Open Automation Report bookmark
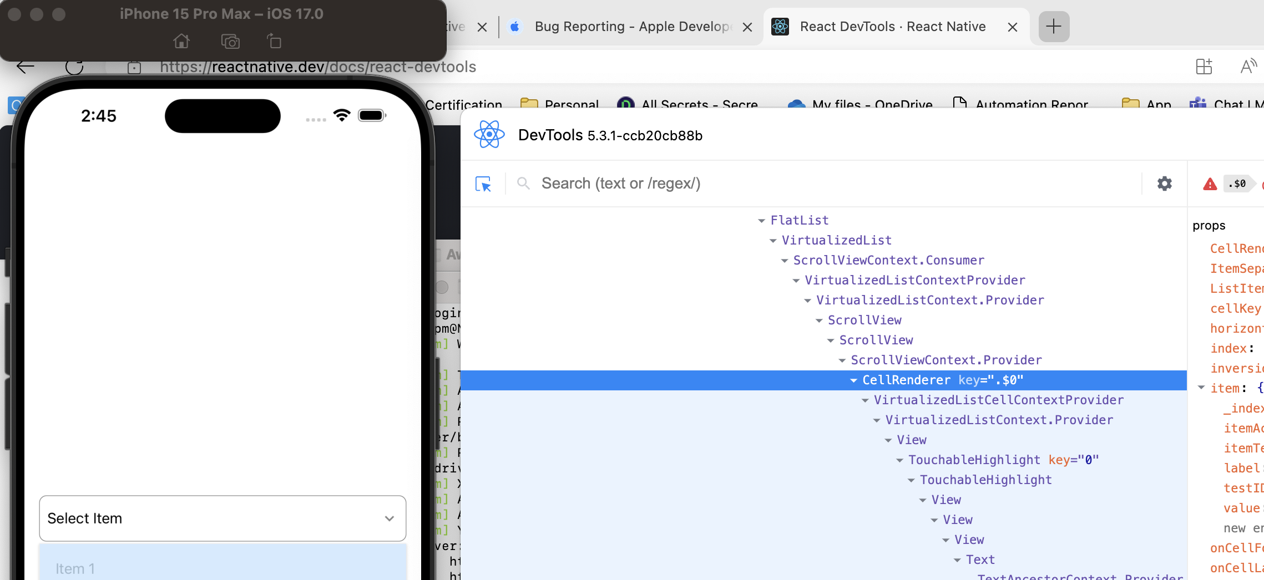1264x580 pixels. pos(1020,103)
